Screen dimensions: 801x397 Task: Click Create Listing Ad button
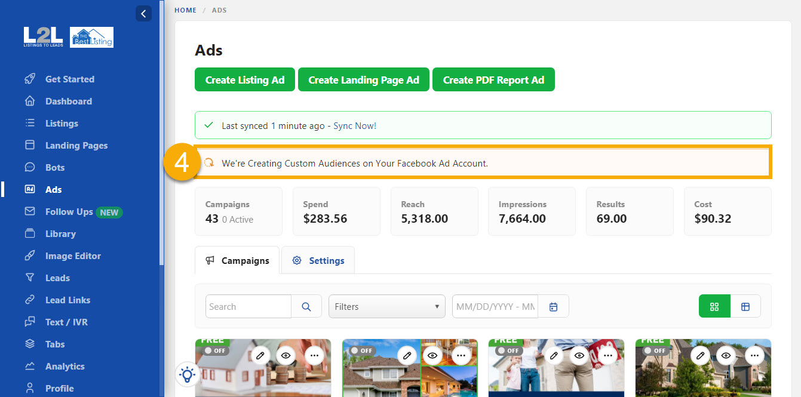(245, 80)
